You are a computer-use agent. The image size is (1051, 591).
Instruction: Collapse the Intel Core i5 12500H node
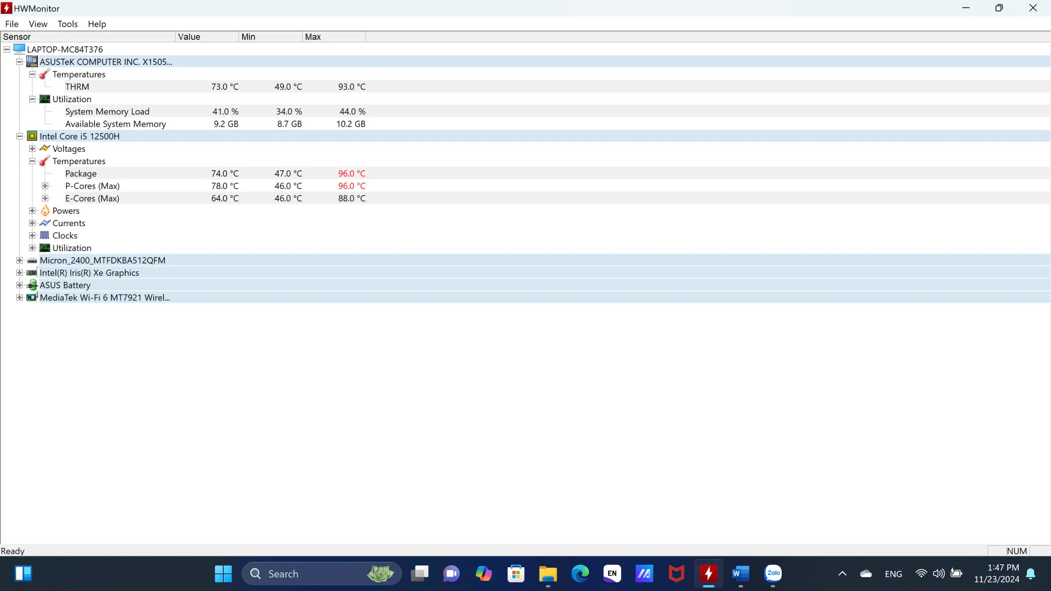point(19,136)
